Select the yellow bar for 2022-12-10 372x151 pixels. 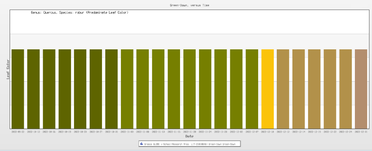(267, 89)
